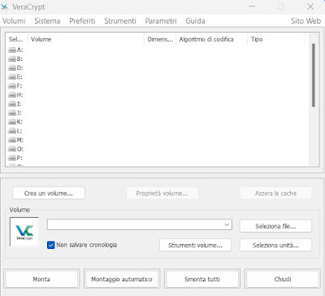Select drive O: icon in list
Image resolution: width=325 pixels, height=296 pixels.
(x=12, y=149)
